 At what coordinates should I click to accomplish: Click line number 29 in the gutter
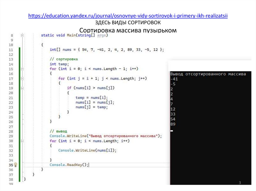[11, 136]
